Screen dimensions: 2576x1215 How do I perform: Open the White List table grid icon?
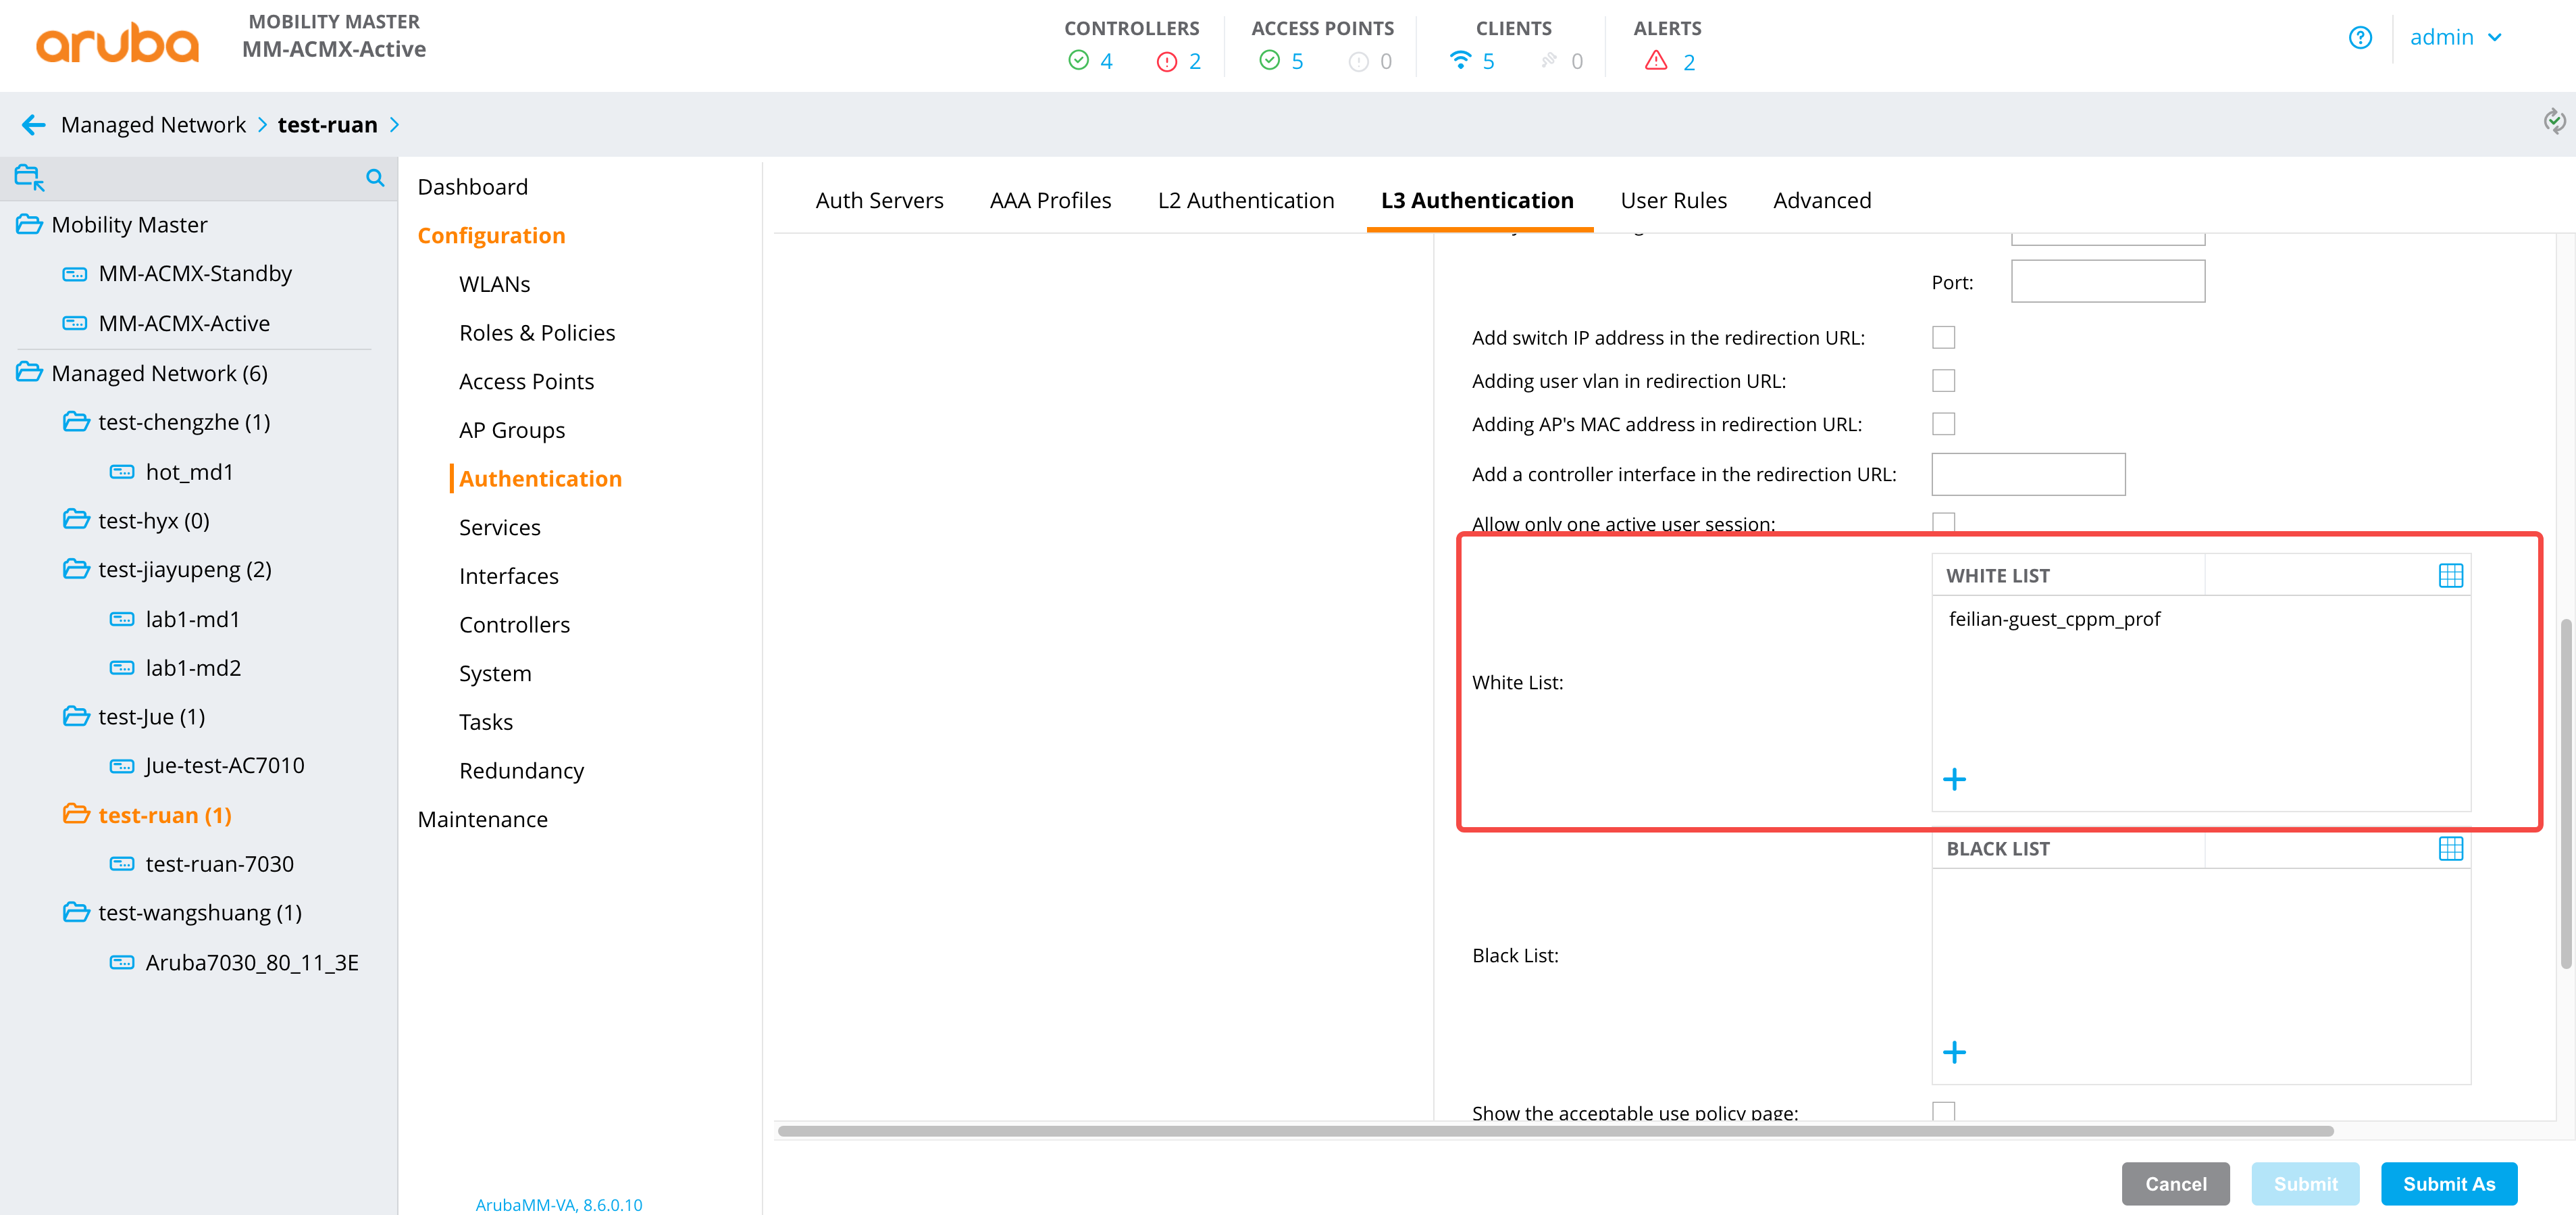click(2451, 576)
